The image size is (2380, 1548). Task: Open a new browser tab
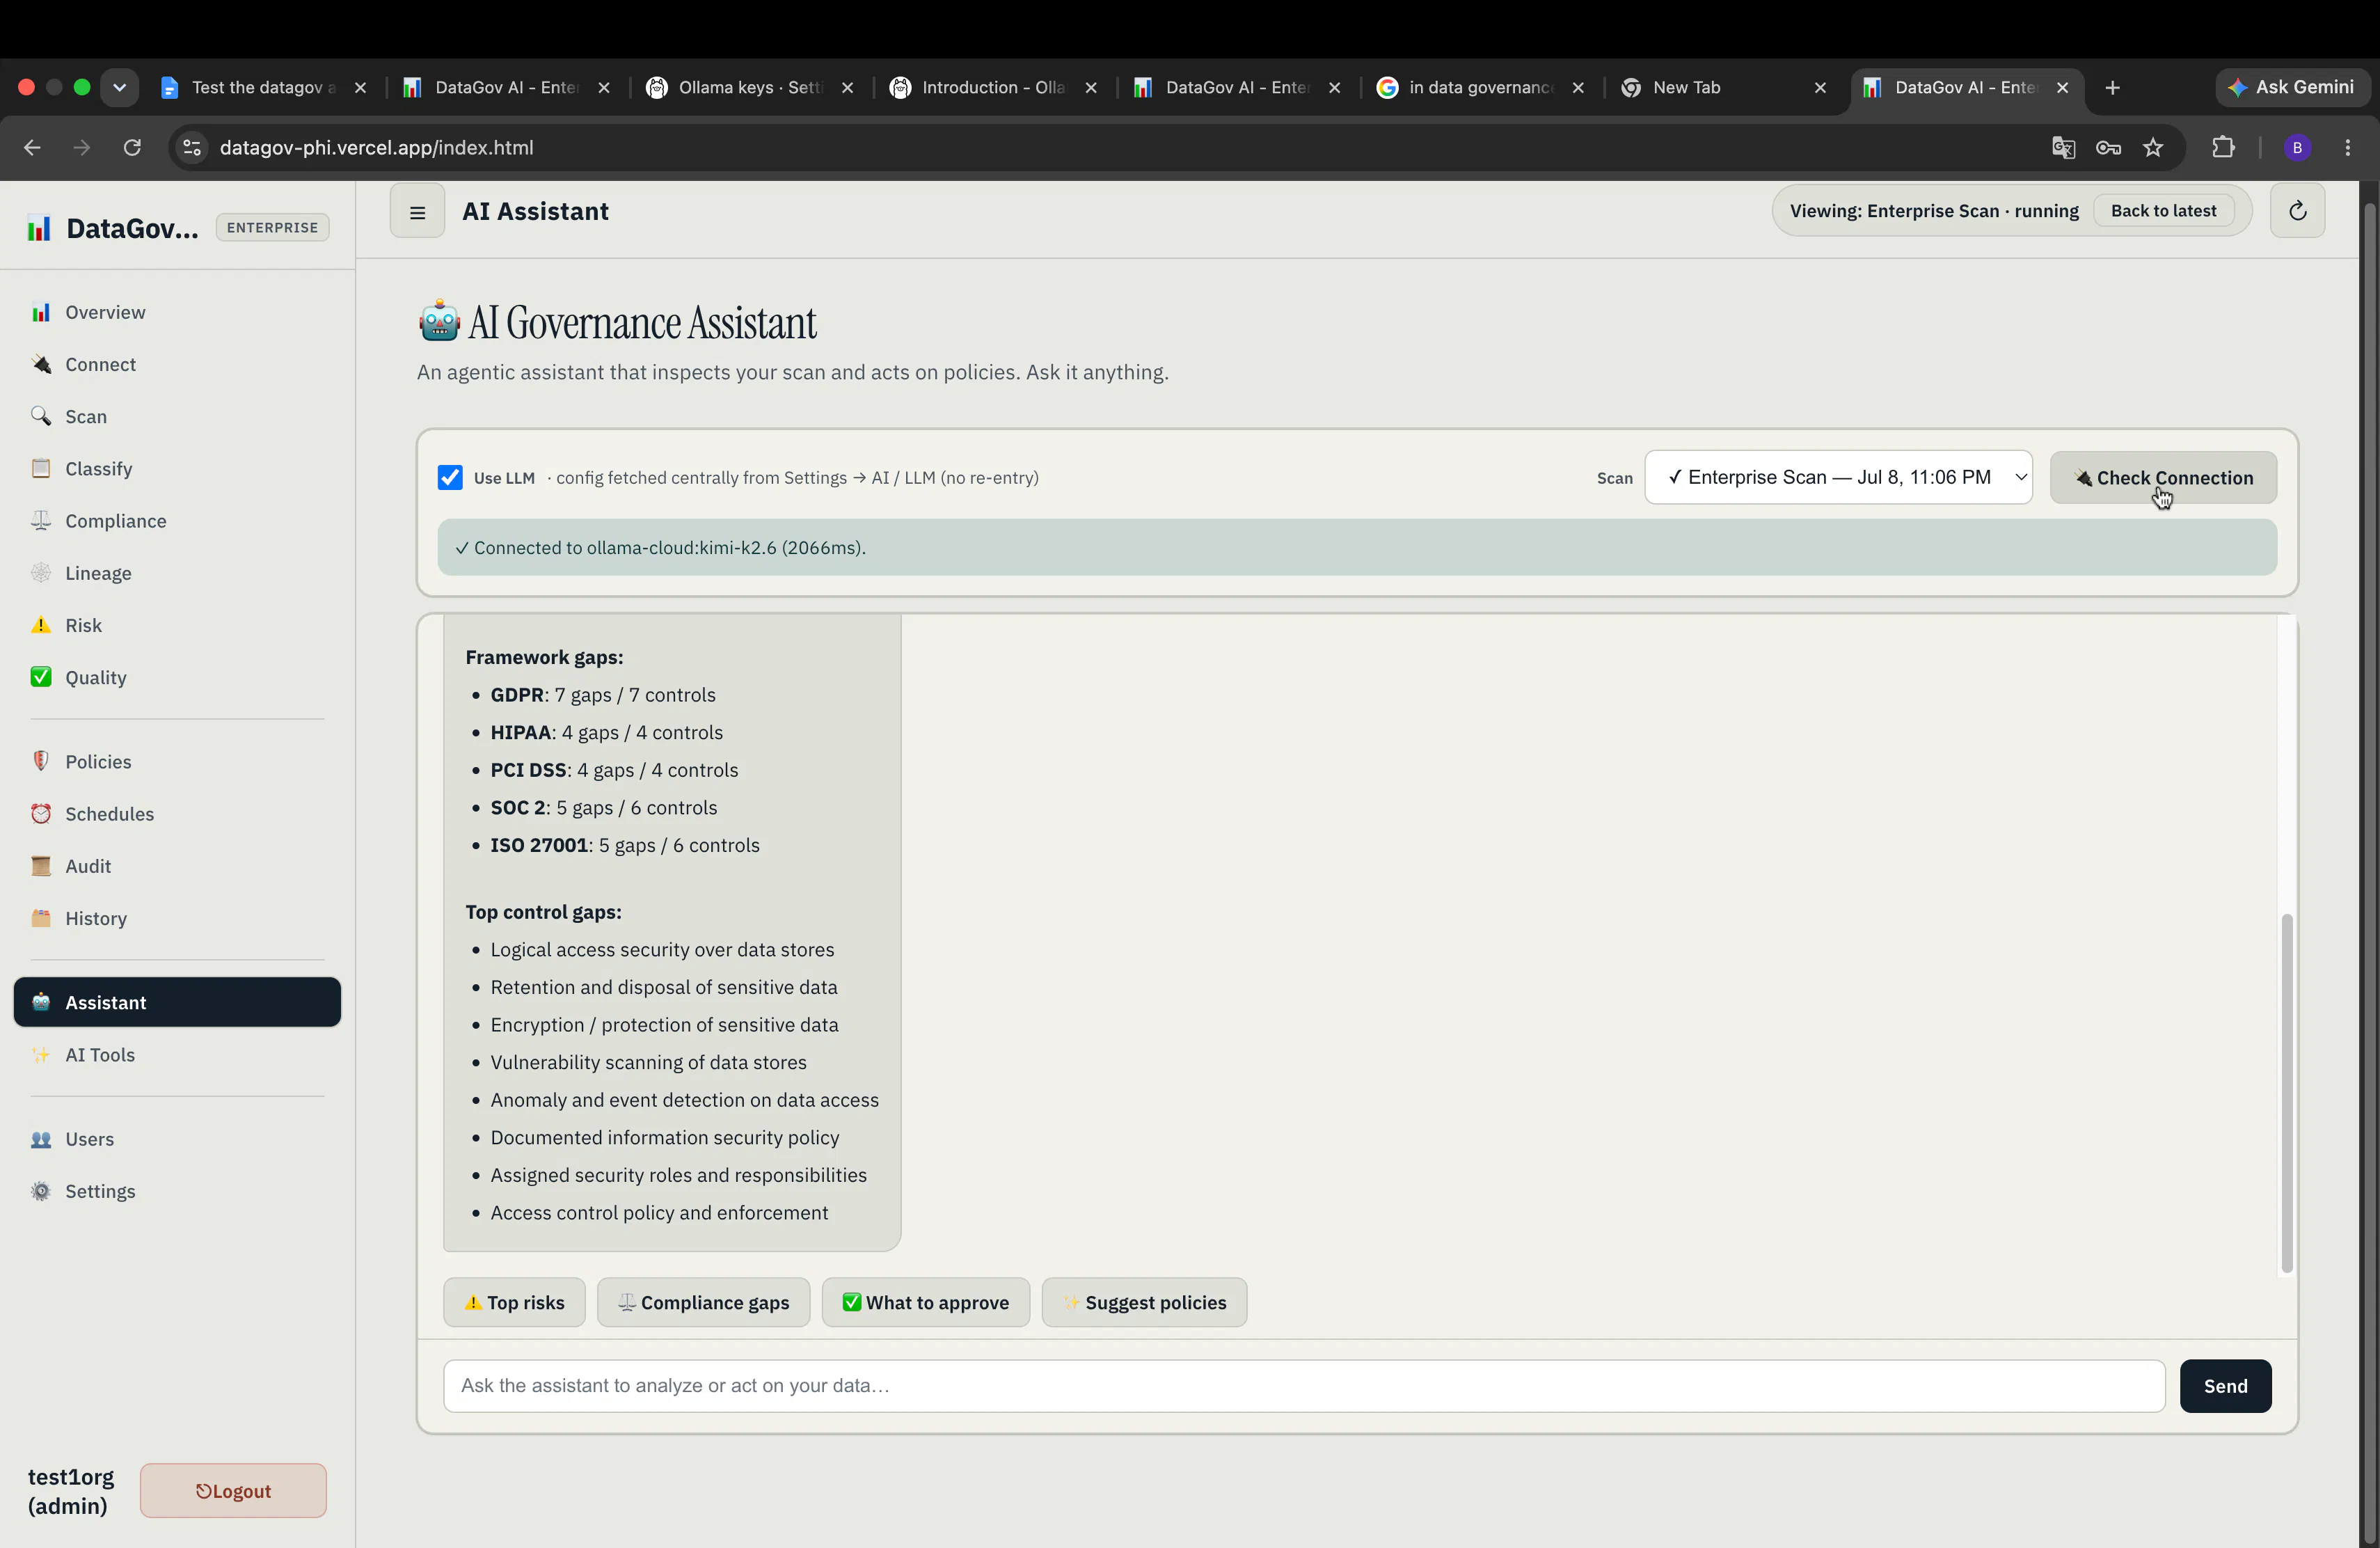[x=2112, y=87]
